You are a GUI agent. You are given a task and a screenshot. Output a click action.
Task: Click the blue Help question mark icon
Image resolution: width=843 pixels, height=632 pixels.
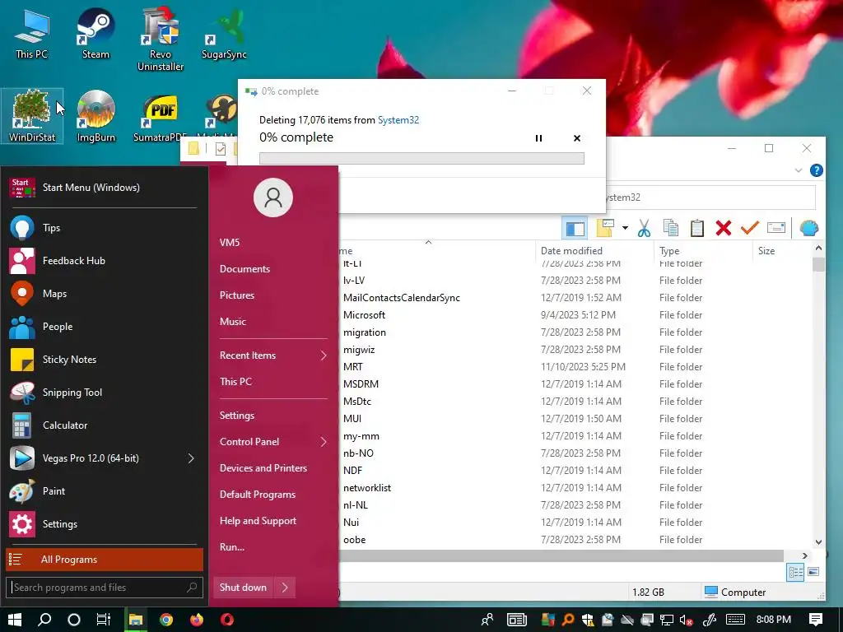click(x=816, y=170)
